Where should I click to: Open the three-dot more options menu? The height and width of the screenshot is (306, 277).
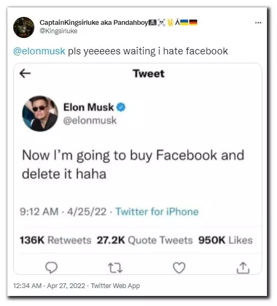[258, 23]
